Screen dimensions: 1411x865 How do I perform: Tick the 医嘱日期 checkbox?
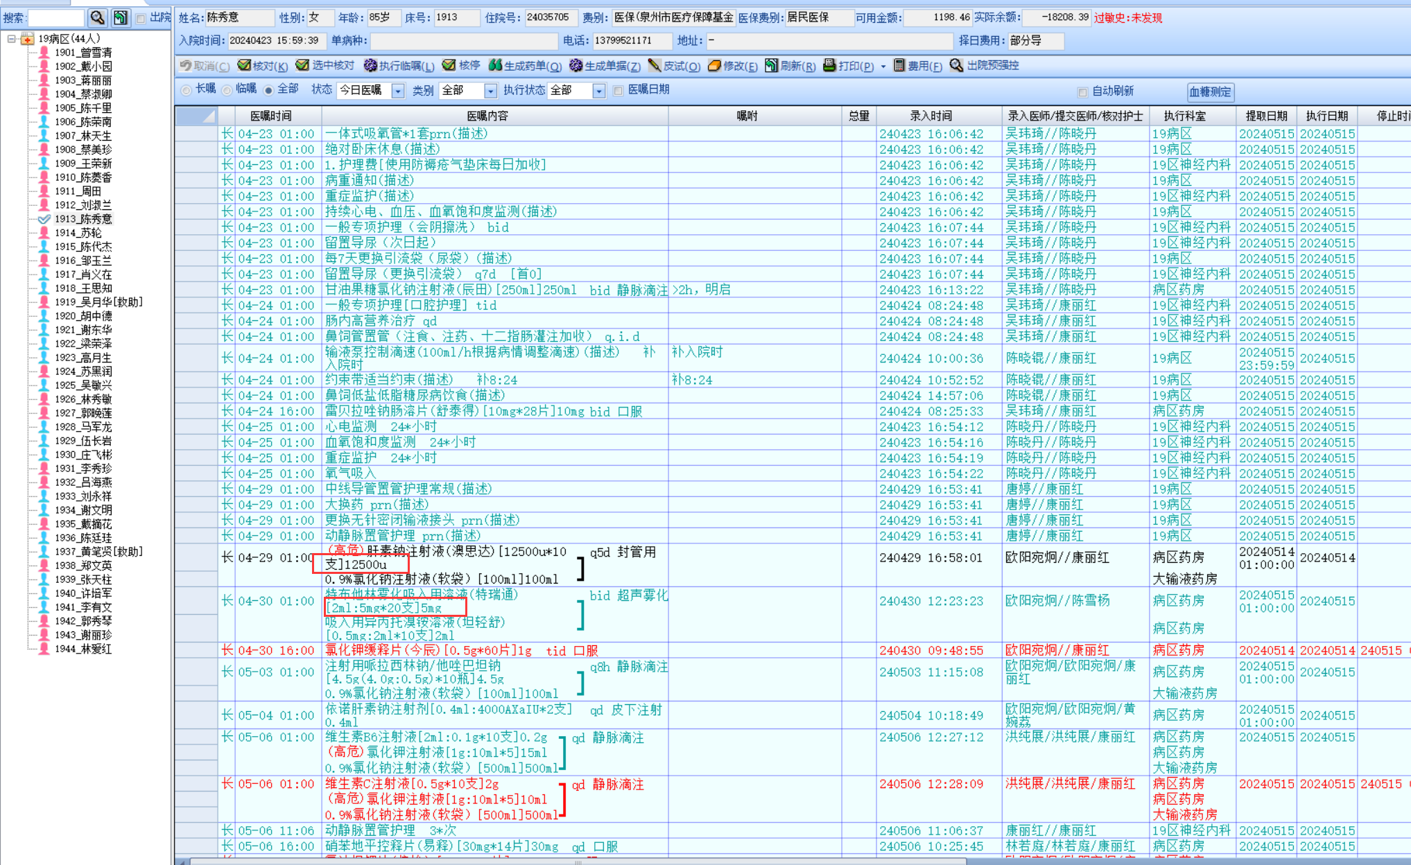pos(618,90)
